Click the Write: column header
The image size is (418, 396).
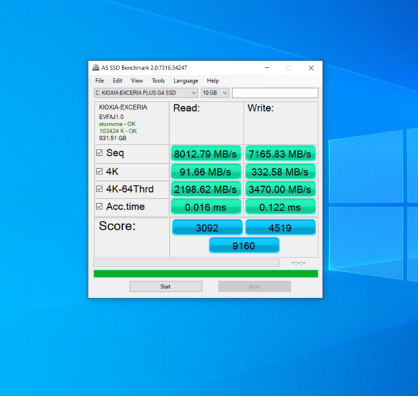[x=261, y=108]
